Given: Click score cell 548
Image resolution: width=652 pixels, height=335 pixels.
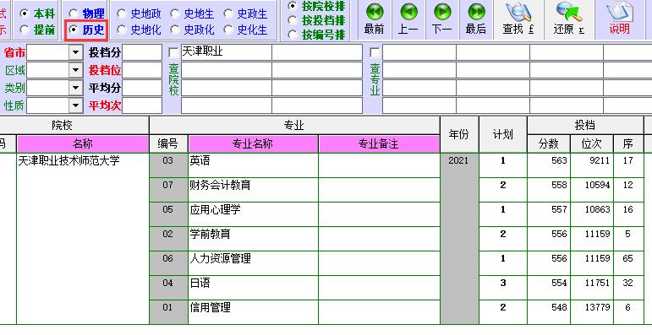Looking at the screenshot, I should pos(549,312).
